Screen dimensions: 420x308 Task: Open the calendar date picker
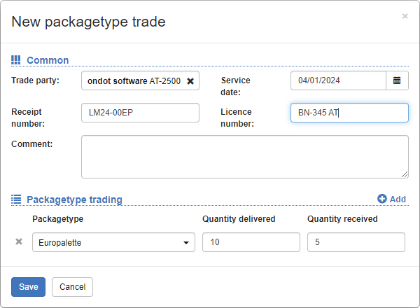(397, 80)
